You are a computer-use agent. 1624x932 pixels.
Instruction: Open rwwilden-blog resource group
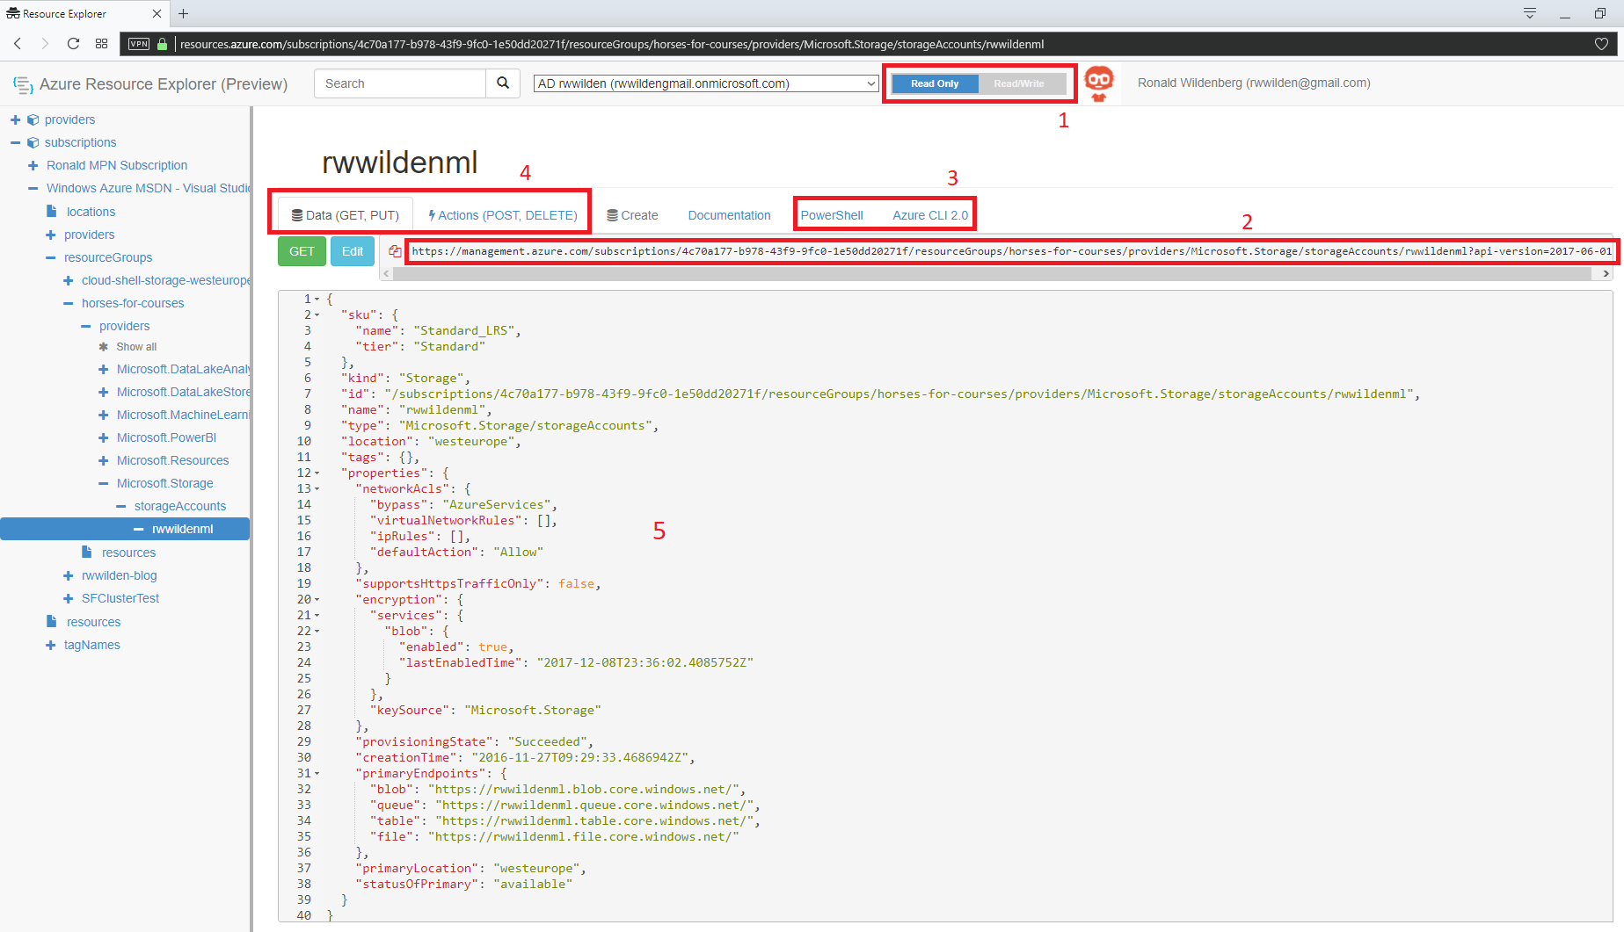tap(120, 575)
